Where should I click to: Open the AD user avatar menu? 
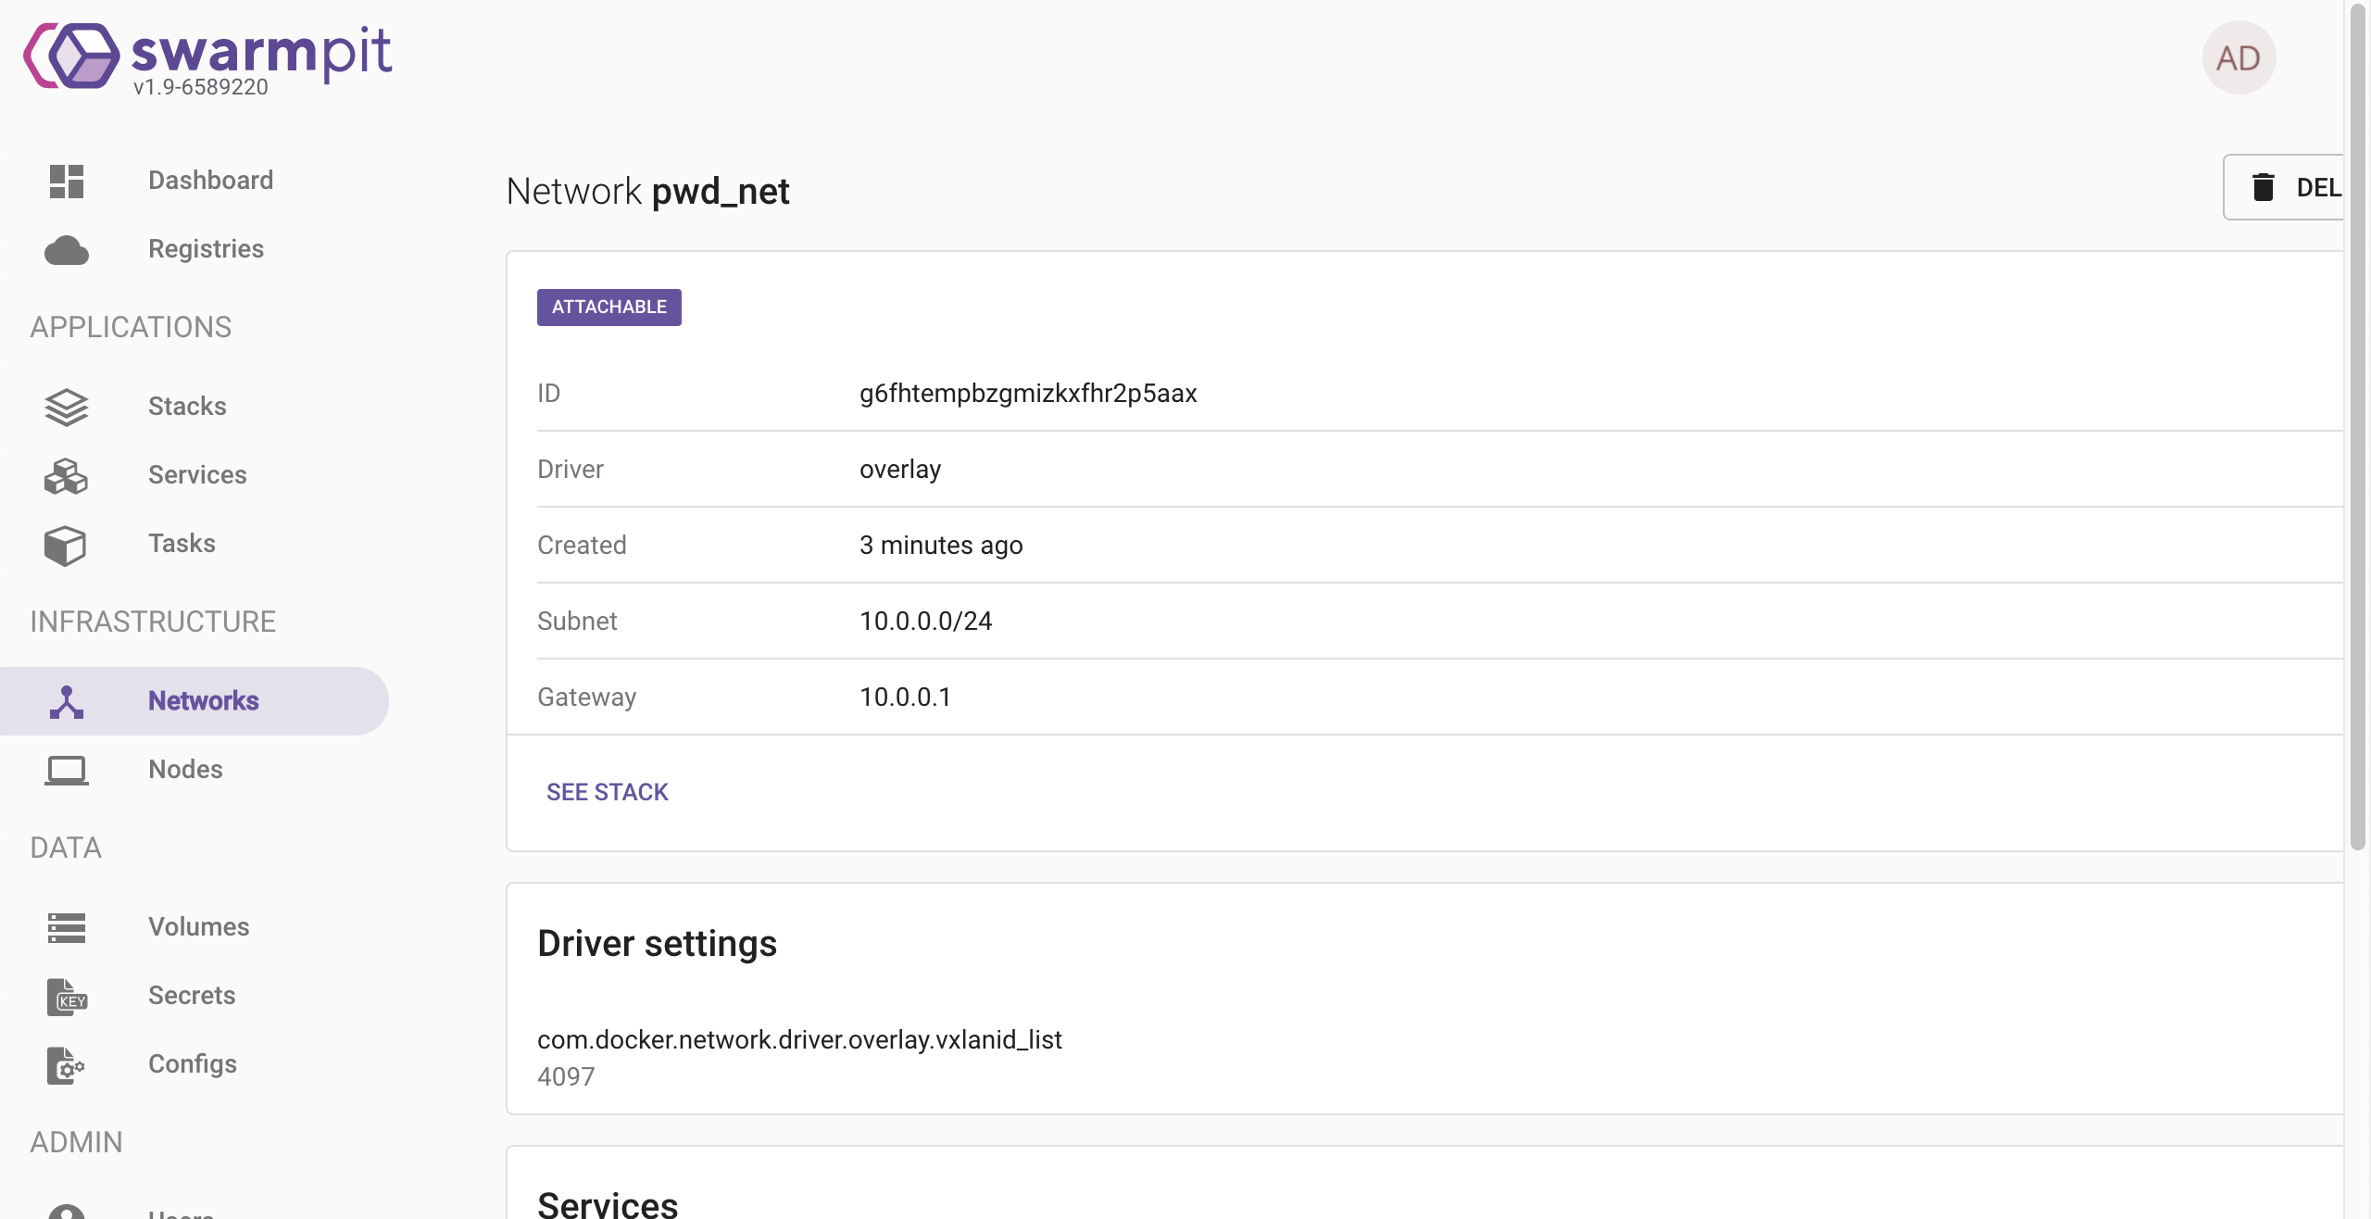(2239, 58)
